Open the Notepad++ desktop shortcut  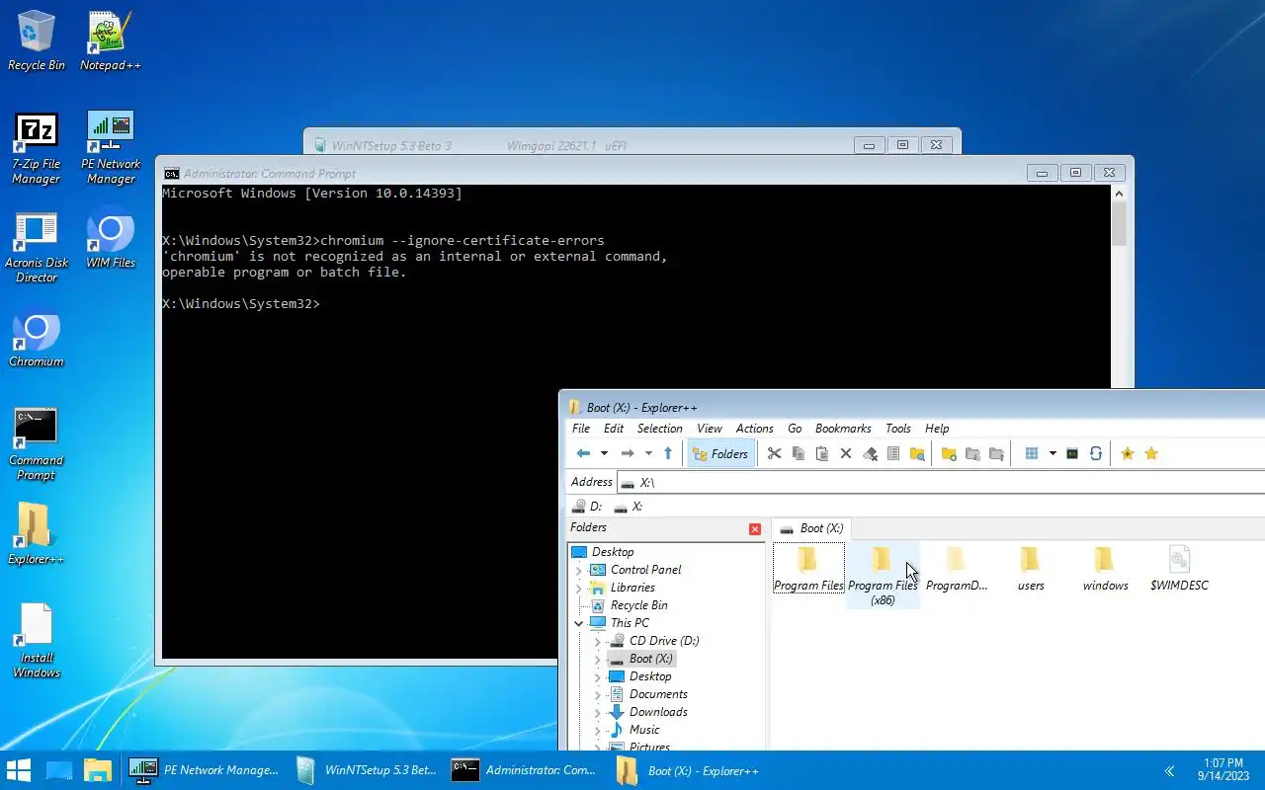coord(111,41)
